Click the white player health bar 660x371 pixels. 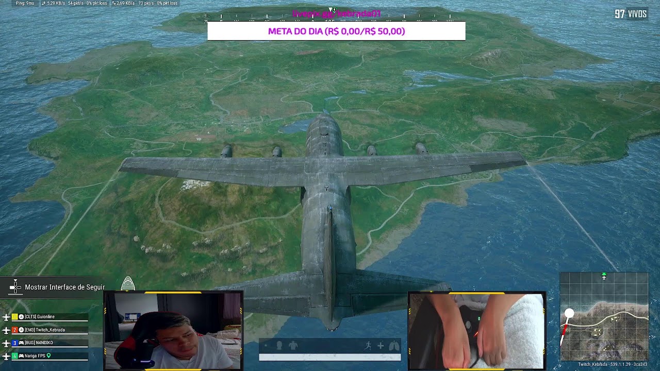330,357
